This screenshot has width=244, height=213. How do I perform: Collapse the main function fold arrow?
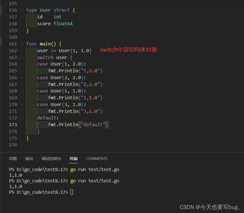coord(22,44)
